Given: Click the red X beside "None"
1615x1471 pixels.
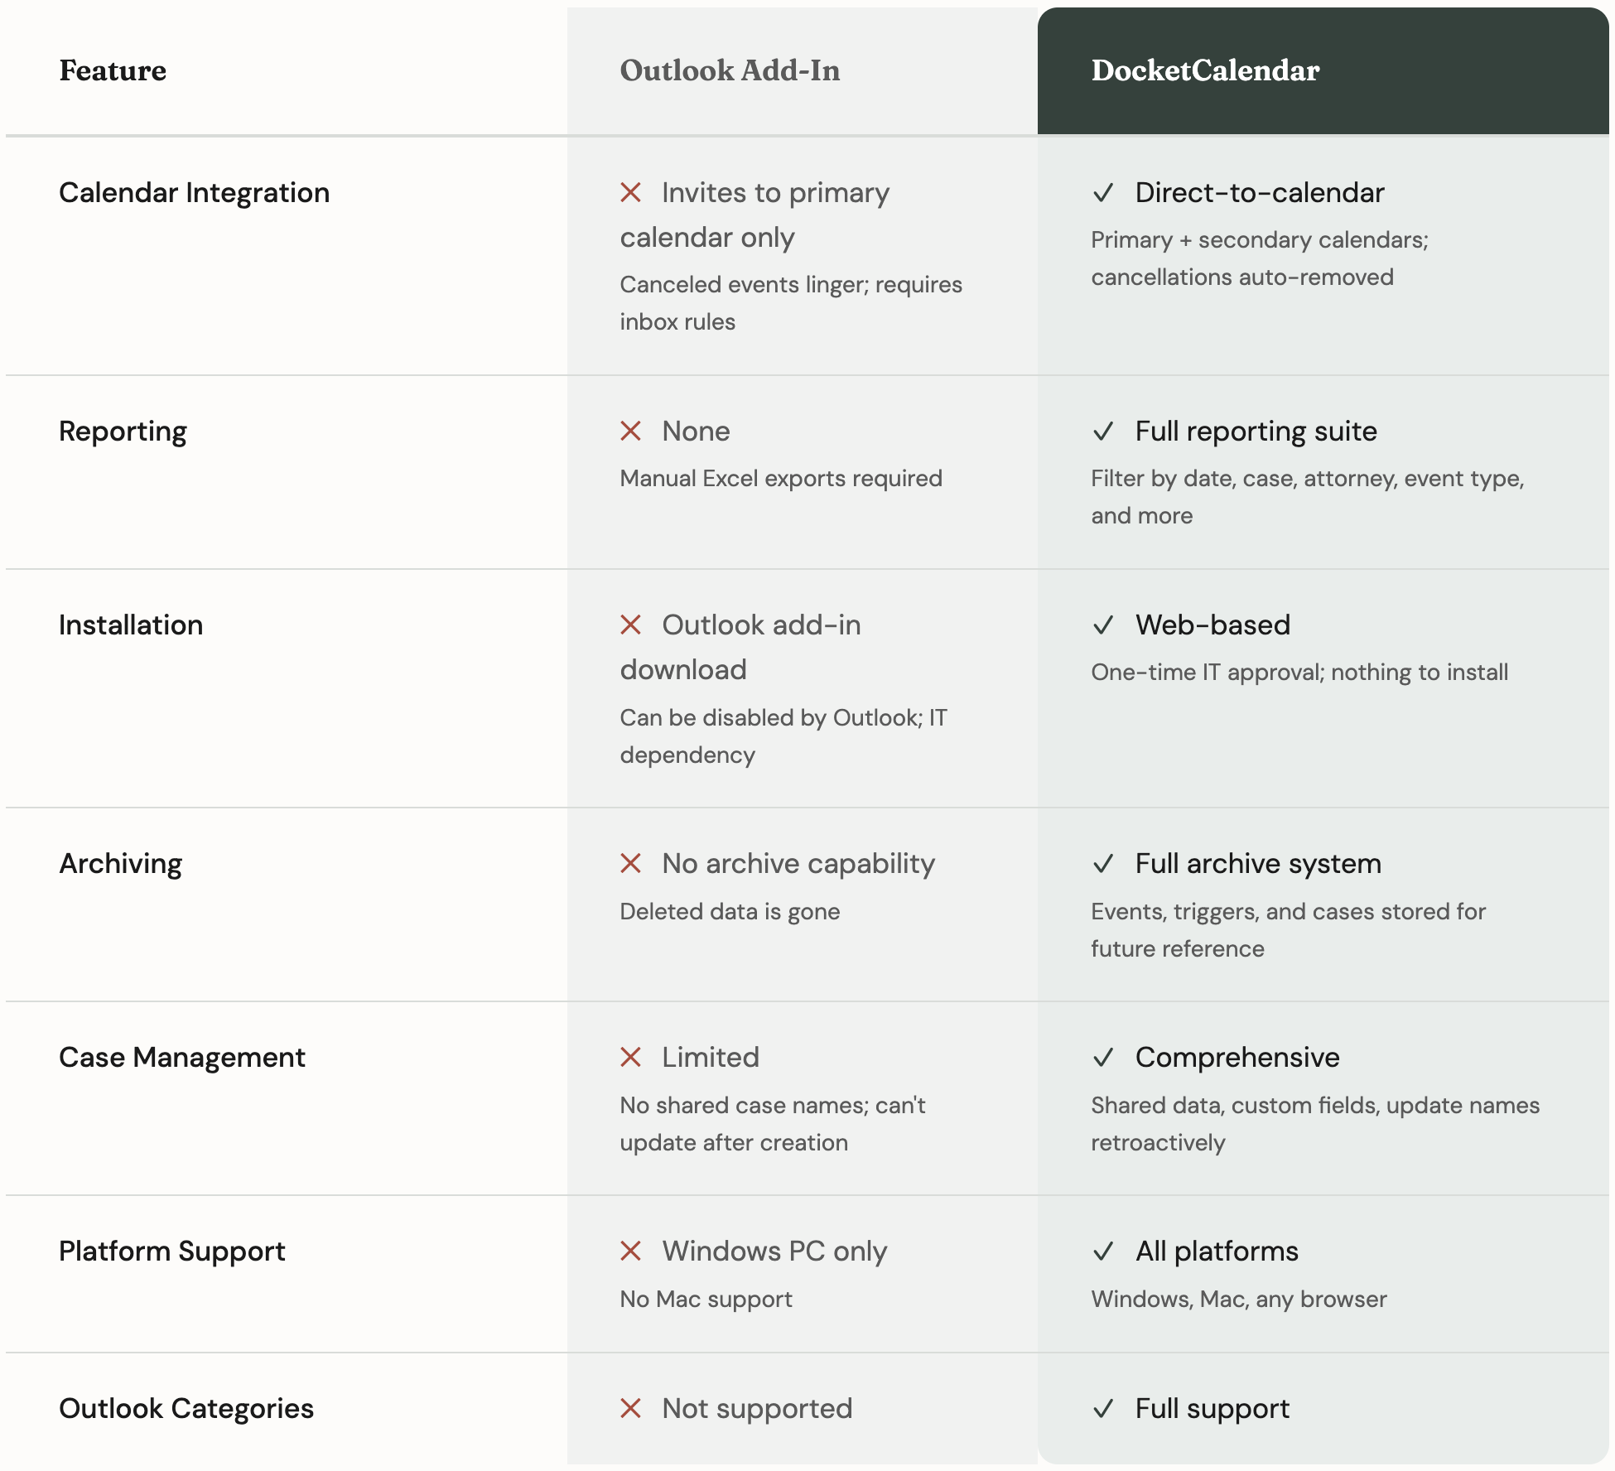Looking at the screenshot, I should tap(630, 432).
